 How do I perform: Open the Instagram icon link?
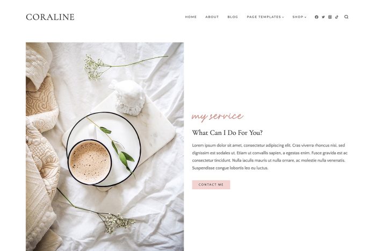[330, 17]
